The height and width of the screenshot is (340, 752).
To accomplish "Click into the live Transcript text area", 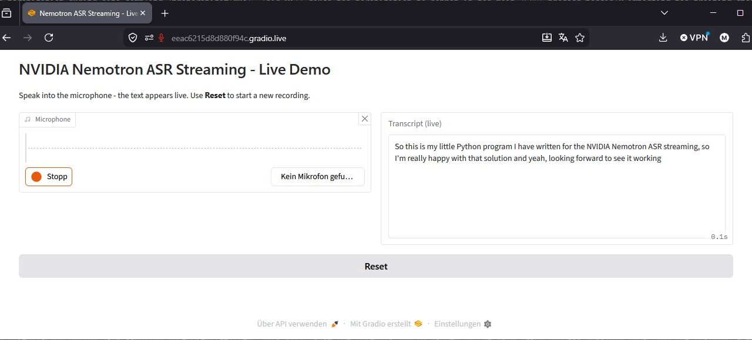I will (557, 186).
